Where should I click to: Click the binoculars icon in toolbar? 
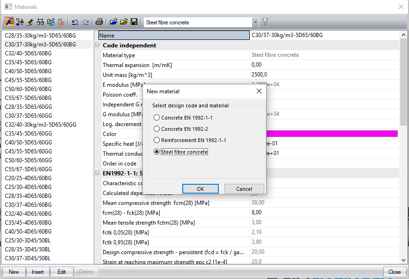click(40, 22)
